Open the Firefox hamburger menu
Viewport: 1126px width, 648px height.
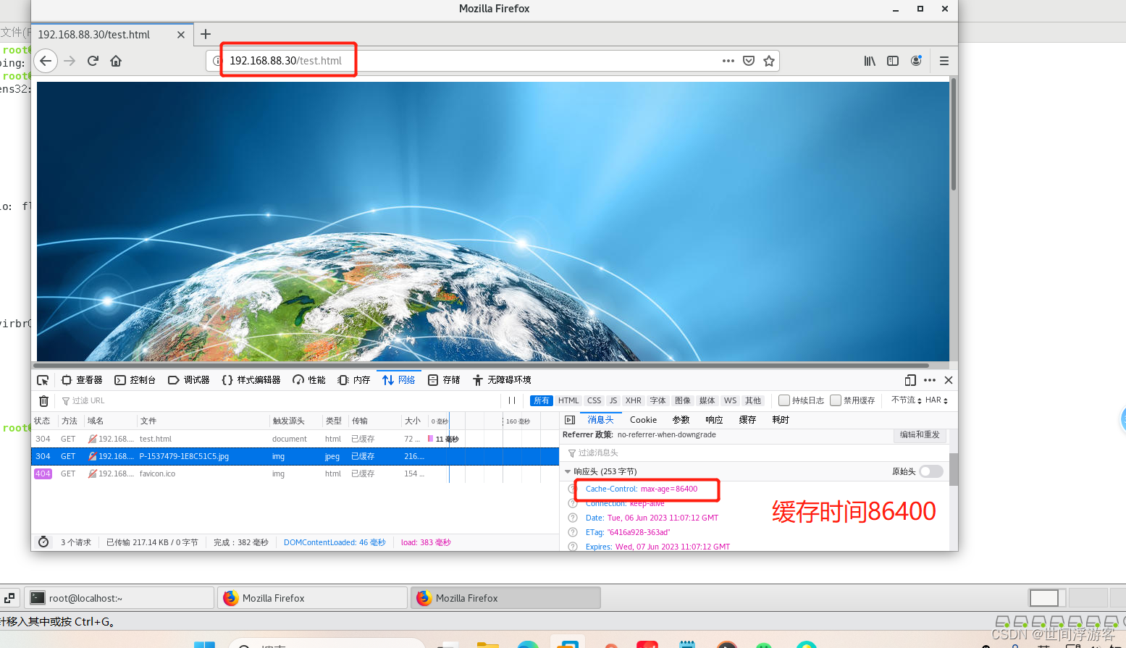(944, 61)
